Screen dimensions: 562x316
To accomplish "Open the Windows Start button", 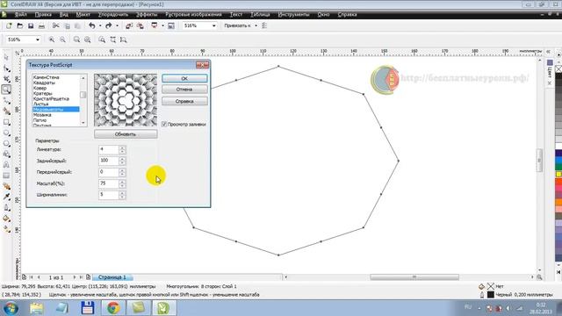I will (11, 308).
